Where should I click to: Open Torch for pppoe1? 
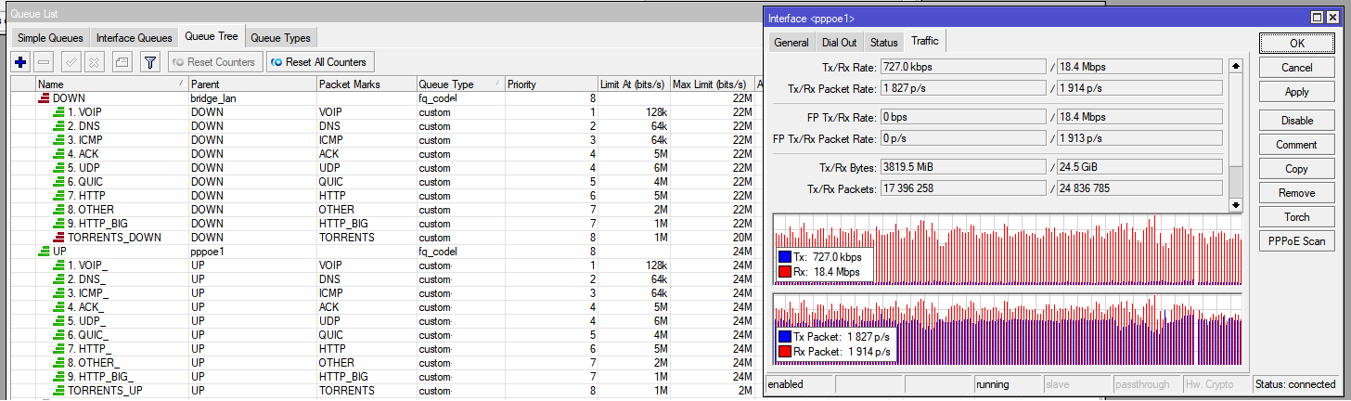click(x=1297, y=217)
